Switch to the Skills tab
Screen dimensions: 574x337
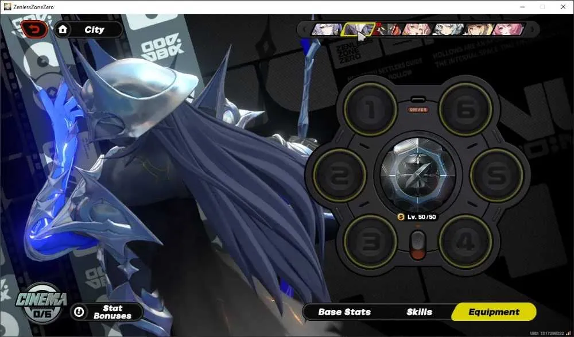(x=419, y=312)
